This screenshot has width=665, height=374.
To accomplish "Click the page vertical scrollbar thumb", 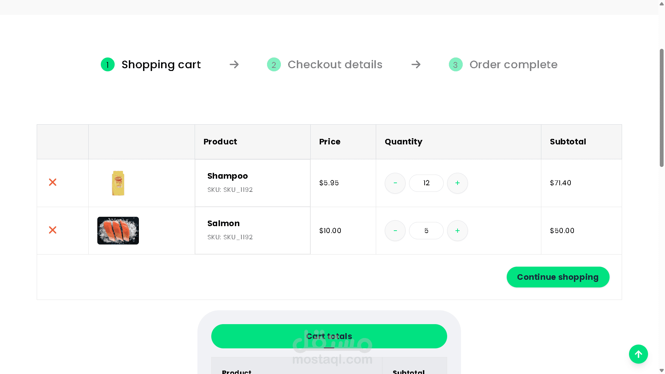I will 662,108.
